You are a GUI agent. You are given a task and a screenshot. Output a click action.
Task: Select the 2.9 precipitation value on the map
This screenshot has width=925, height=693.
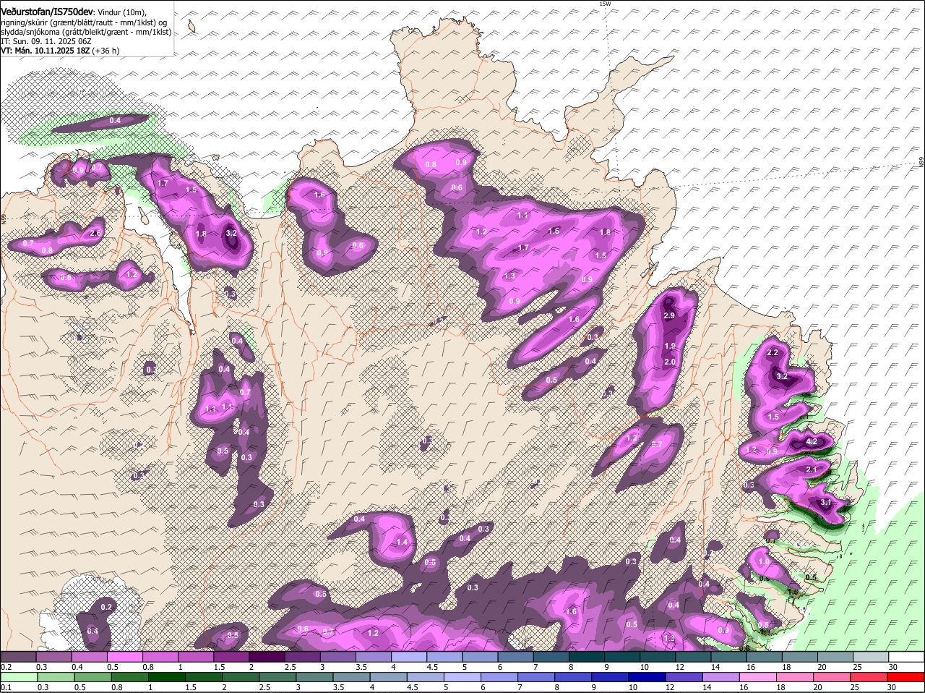point(669,316)
